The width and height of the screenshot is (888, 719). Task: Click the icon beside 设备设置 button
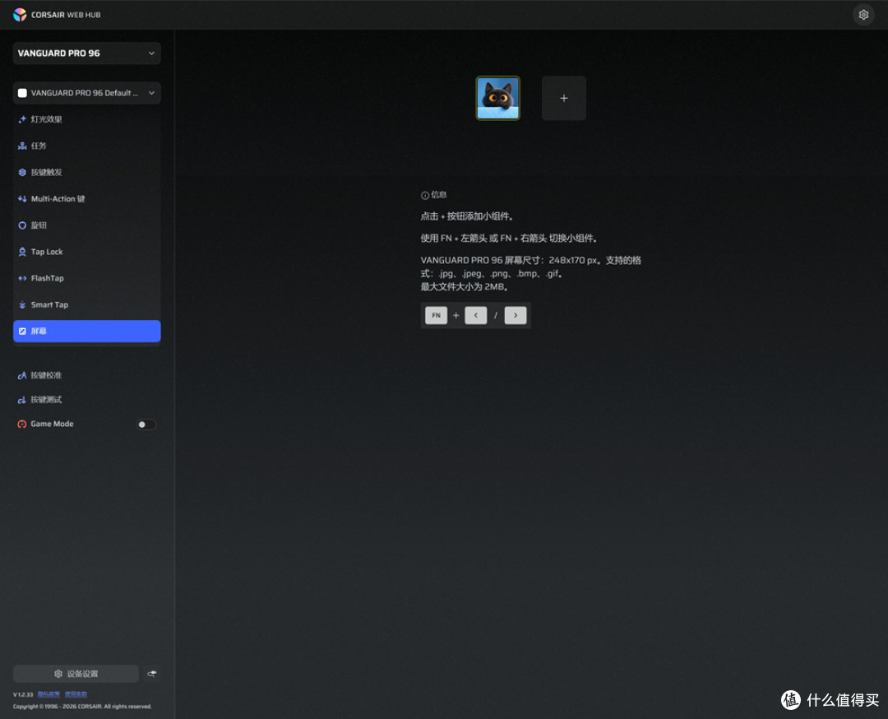tap(152, 674)
